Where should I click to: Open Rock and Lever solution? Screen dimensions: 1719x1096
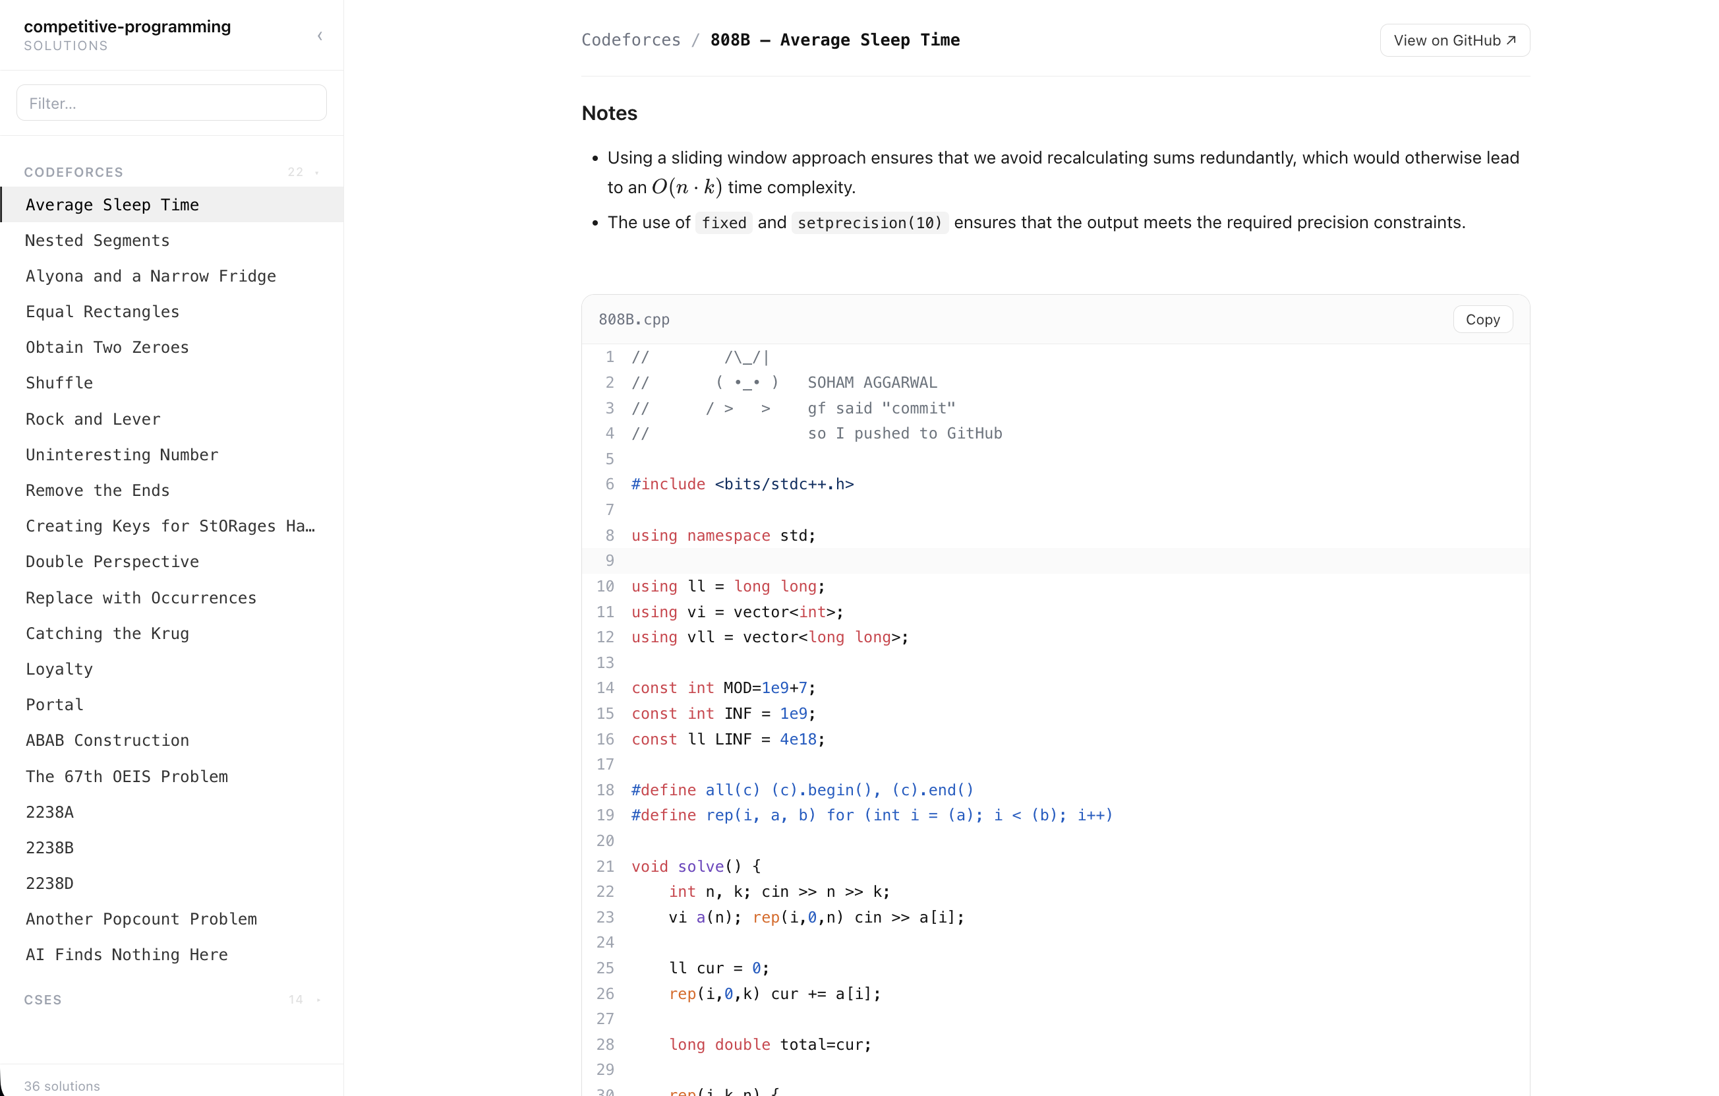(x=171, y=419)
